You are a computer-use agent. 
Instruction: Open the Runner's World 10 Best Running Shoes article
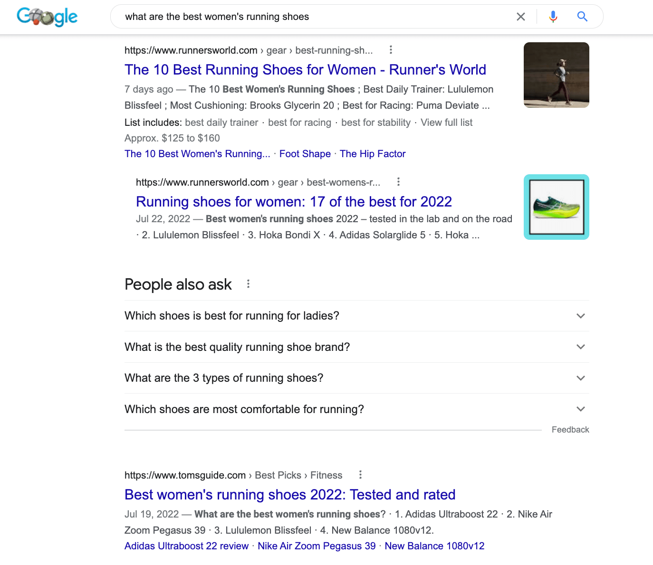(x=305, y=70)
